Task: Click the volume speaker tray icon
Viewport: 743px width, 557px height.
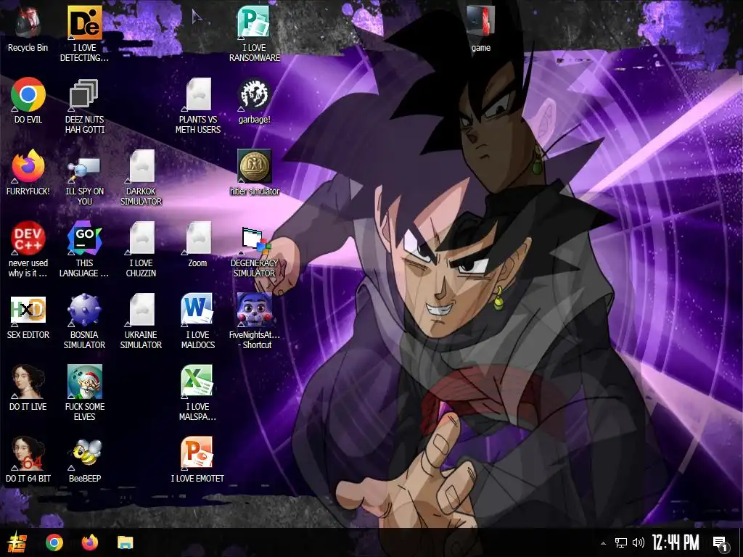Action: (x=639, y=542)
